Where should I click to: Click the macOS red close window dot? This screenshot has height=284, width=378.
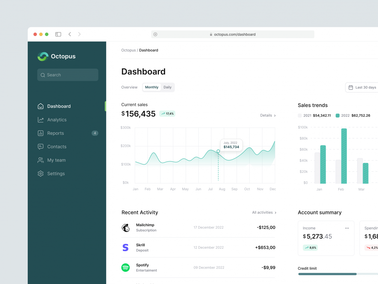[x=35, y=34]
